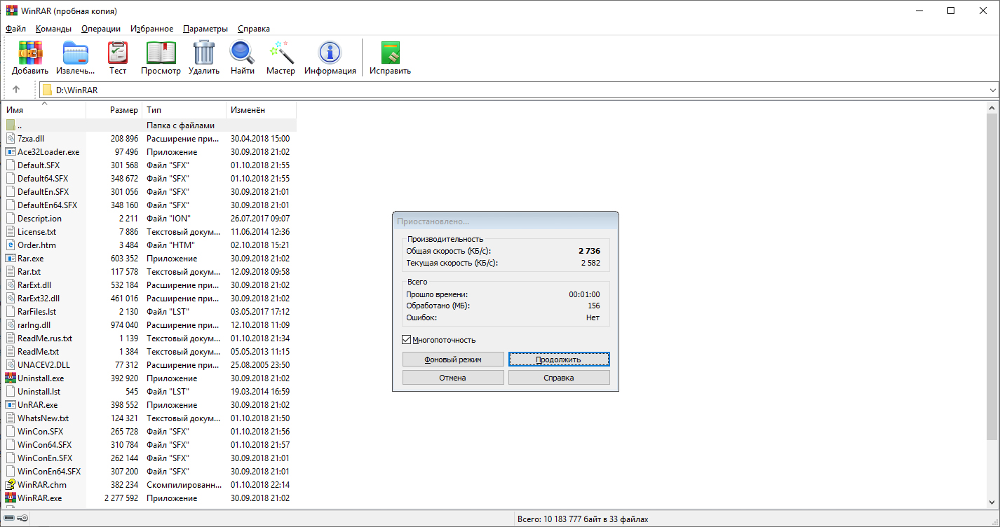The height and width of the screenshot is (527, 1000).
Task: Click the WinRAR.chm help file icon
Action: point(11,485)
